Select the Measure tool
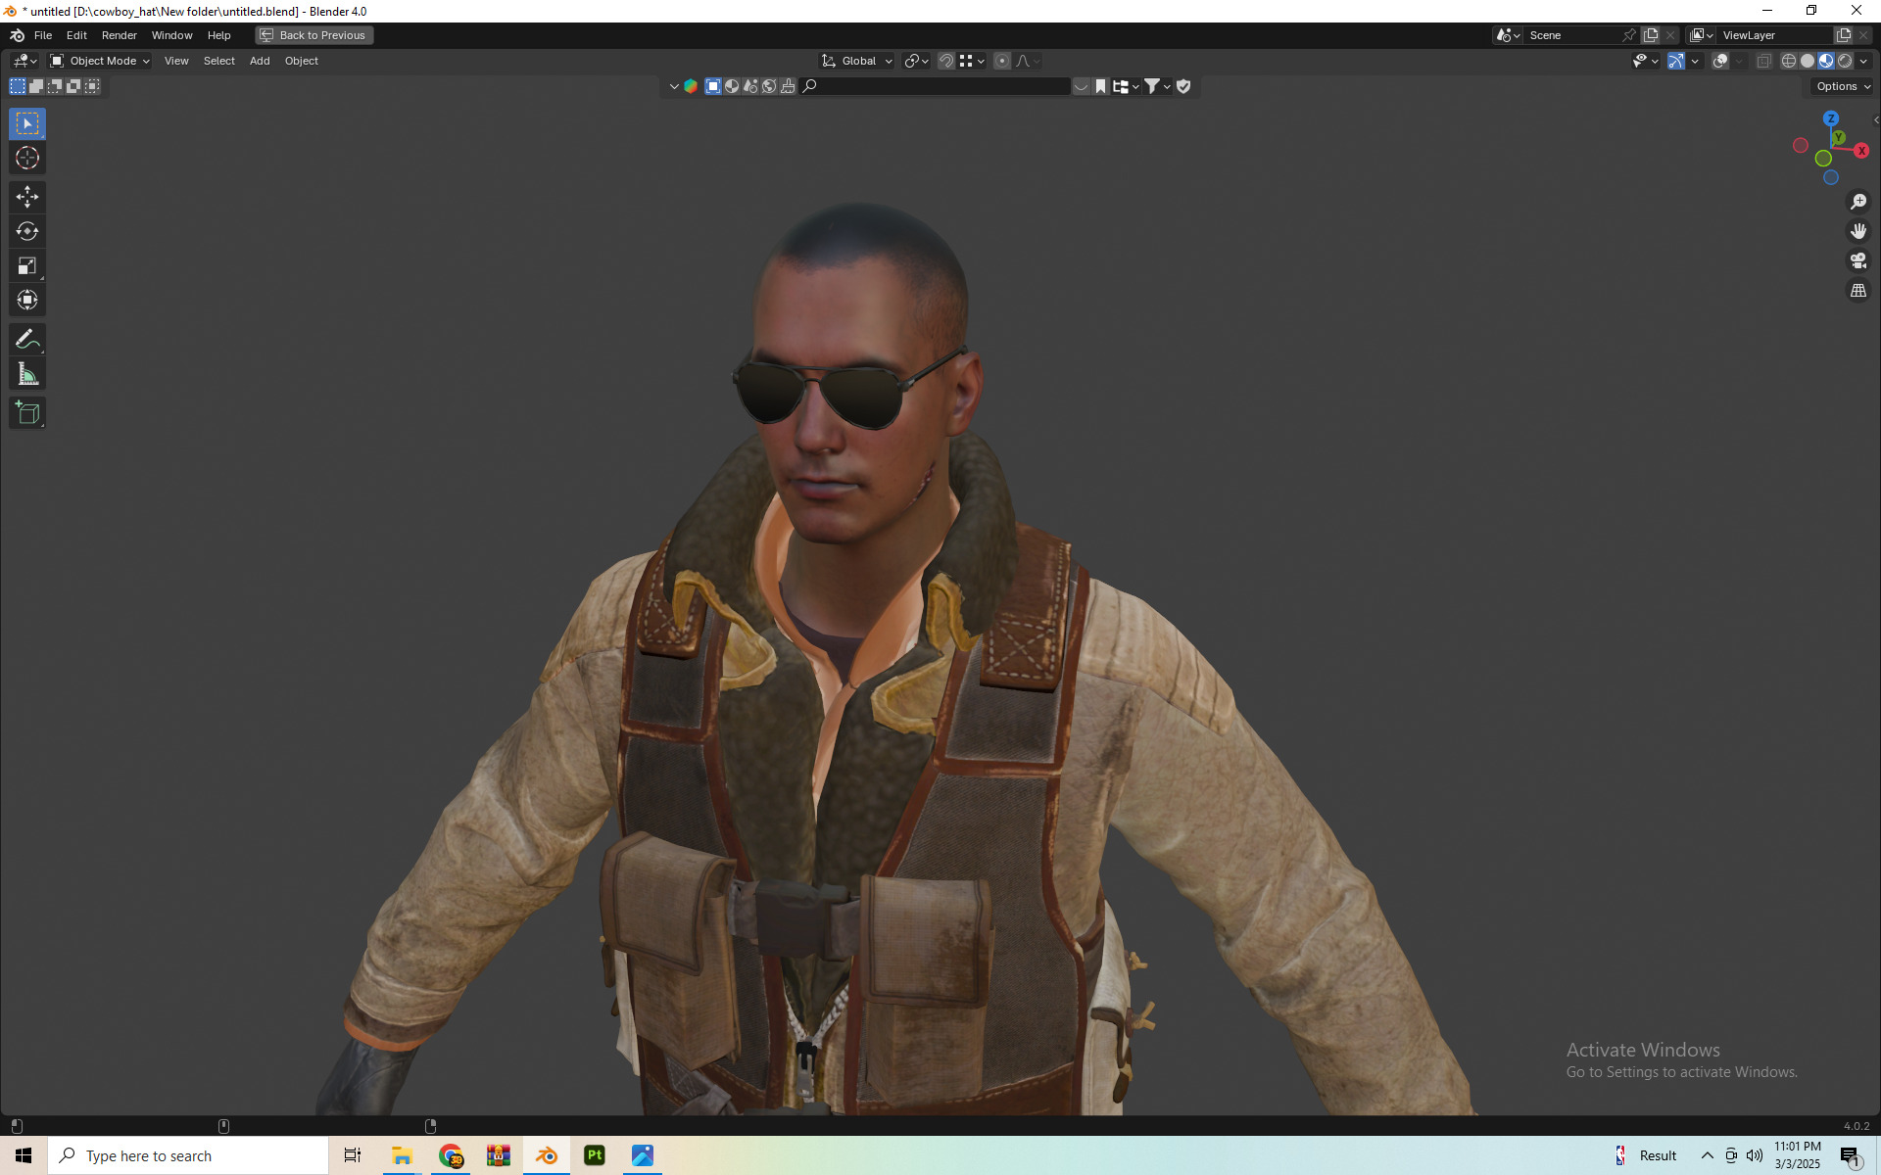The height and width of the screenshot is (1175, 1881). [x=27, y=374]
